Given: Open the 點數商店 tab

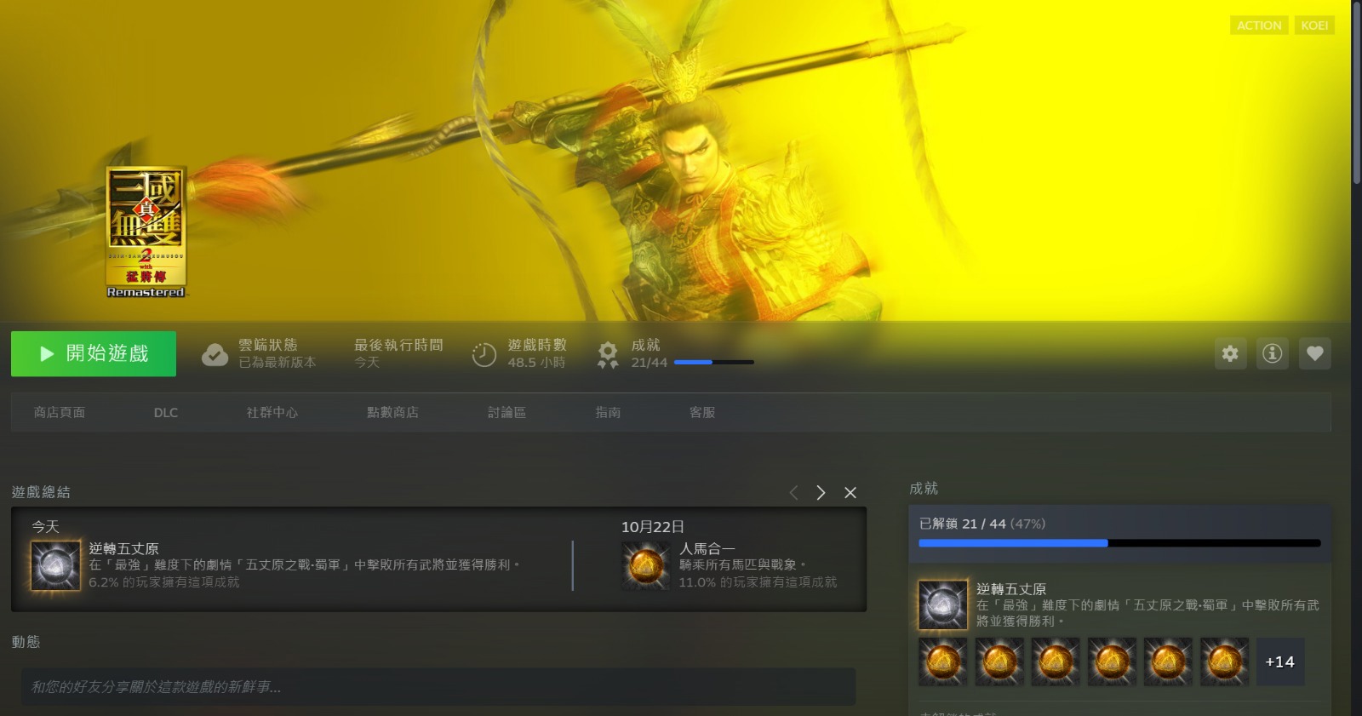Looking at the screenshot, I should tap(392, 412).
